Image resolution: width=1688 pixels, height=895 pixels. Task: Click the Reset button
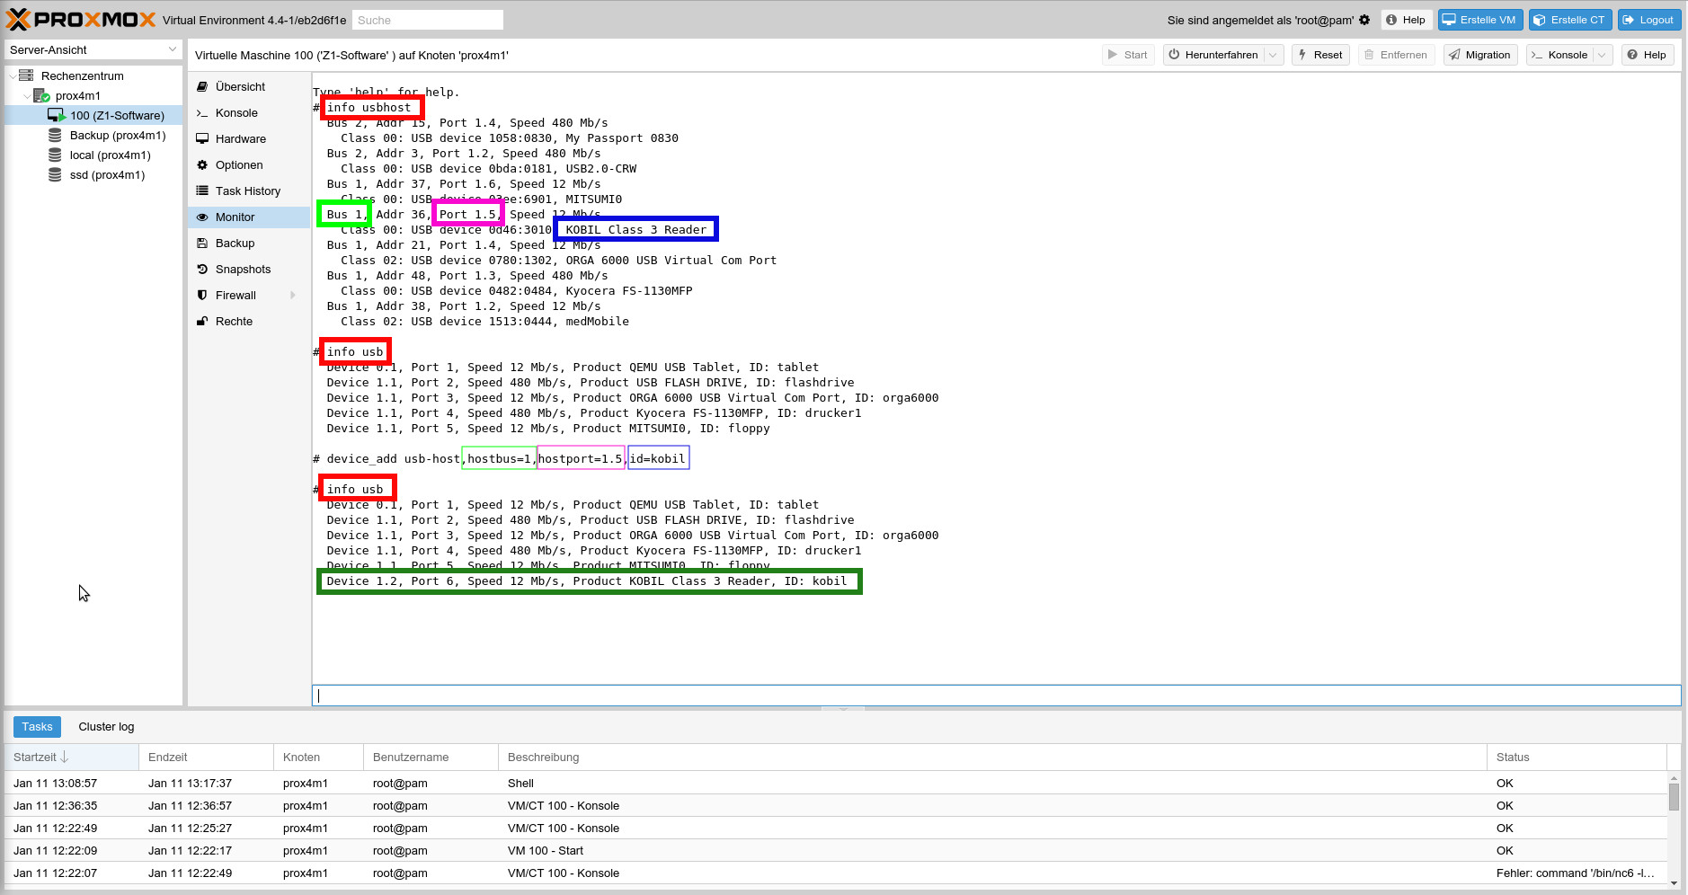pos(1320,55)
